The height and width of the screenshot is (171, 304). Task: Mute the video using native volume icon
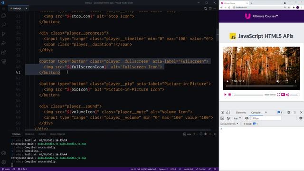(278, 81)
